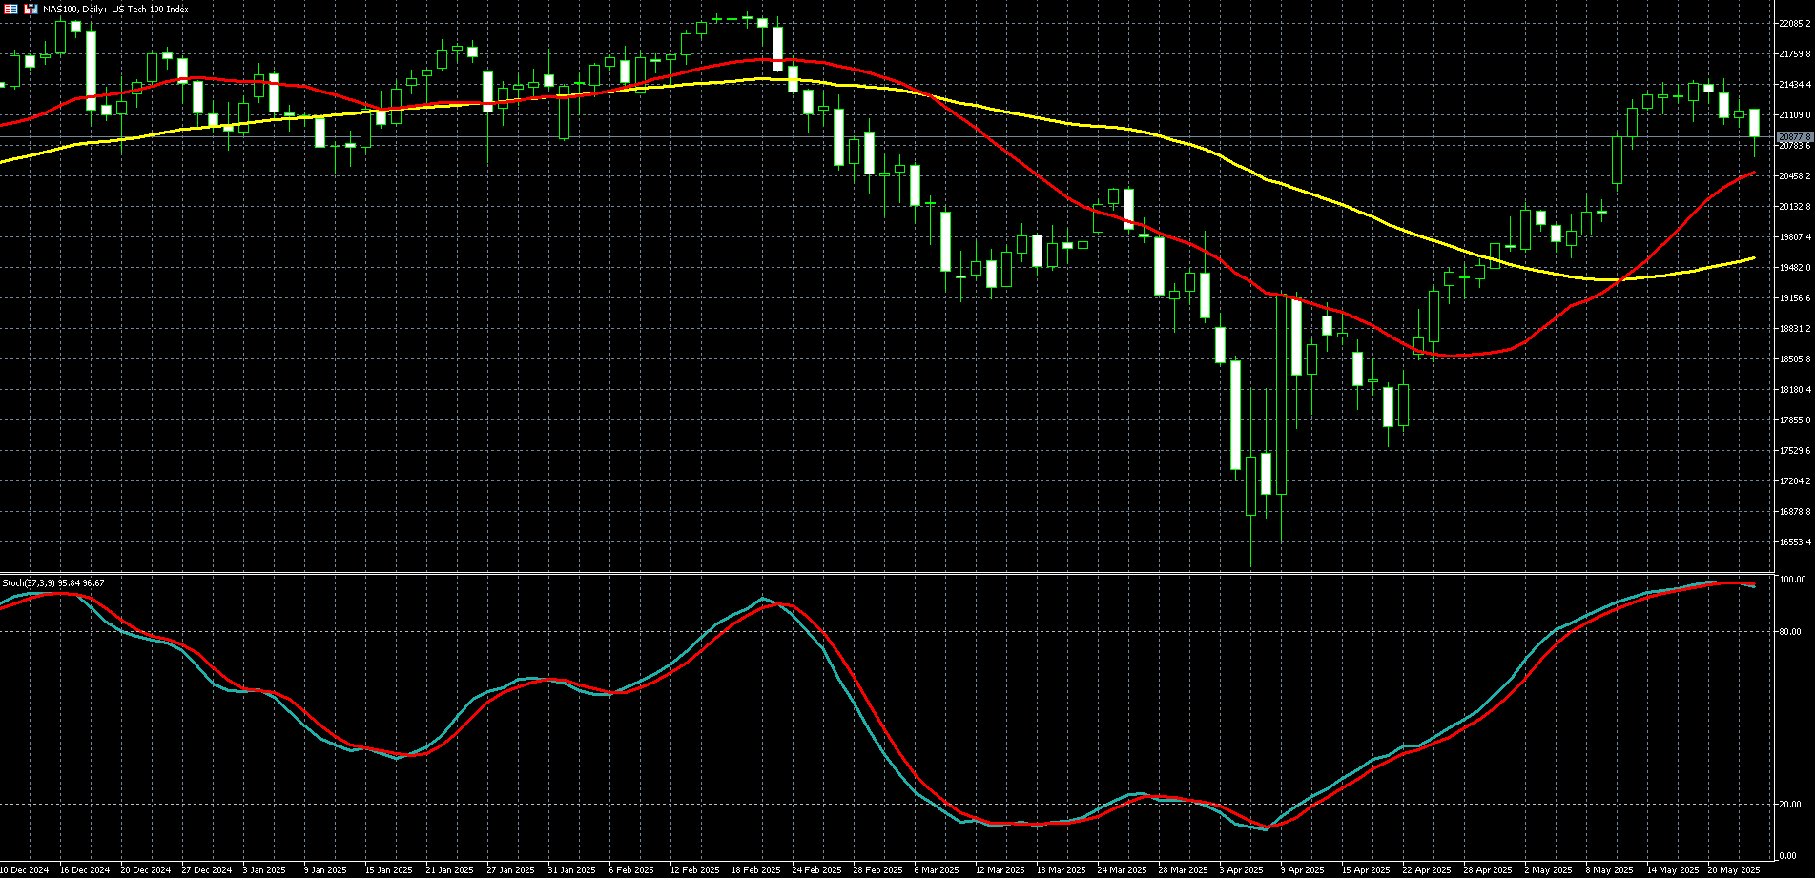Click the '20 Dec 2024' date on time axis

click(146, 870)
